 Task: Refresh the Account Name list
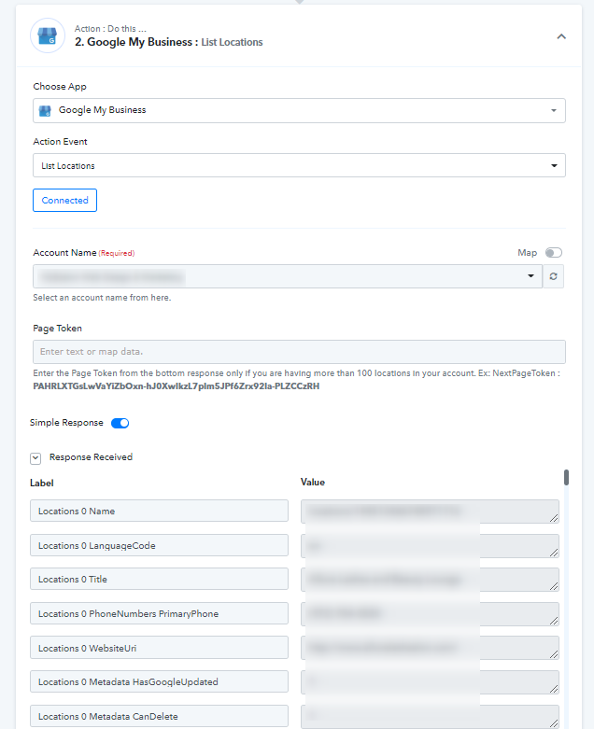pos(553,276)
